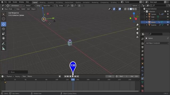Viewport: 170px width, 95px height.
Task: Expand the Suzanne tree item
Action: [147, 25]
